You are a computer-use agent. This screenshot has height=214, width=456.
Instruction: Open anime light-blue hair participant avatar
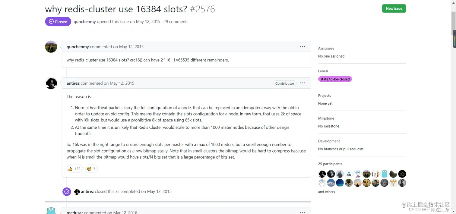[358, 174]
